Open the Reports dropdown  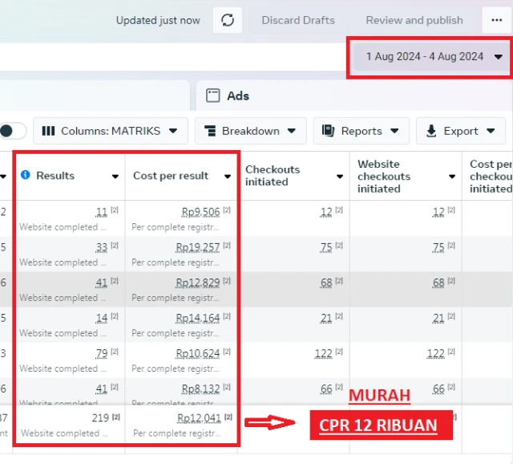[361, 131]
